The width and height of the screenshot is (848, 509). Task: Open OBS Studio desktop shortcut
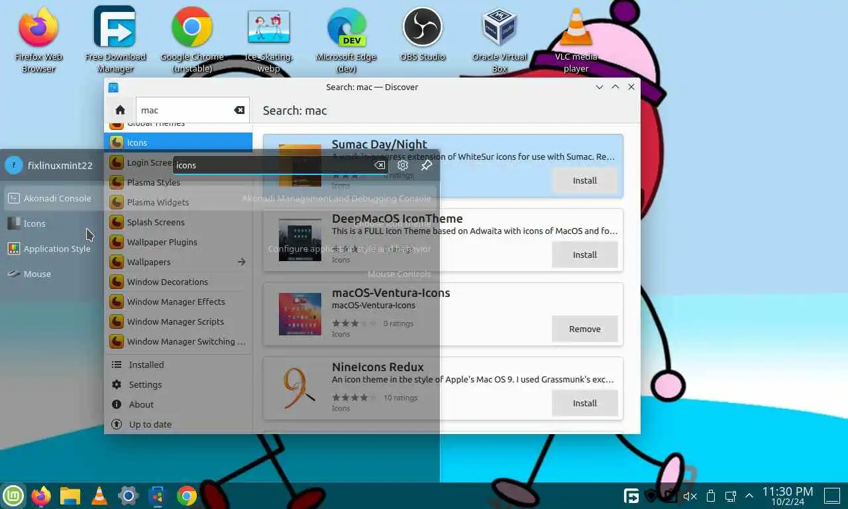423,34
